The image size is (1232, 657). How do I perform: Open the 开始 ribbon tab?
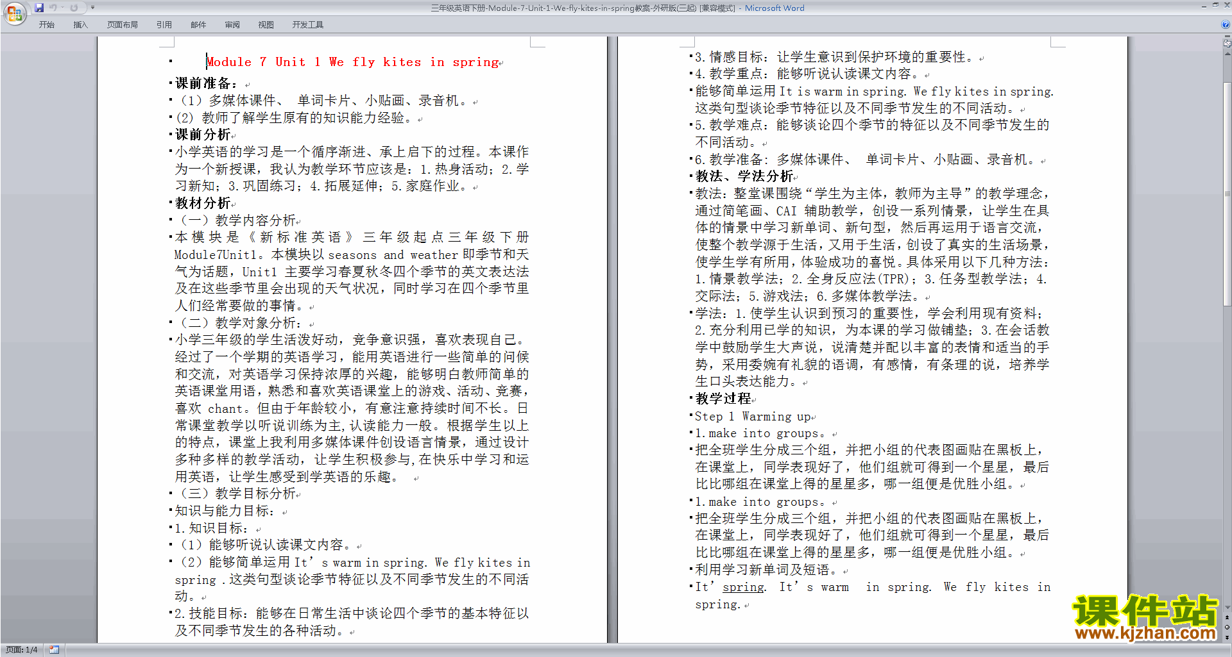[x=47, y=25]
